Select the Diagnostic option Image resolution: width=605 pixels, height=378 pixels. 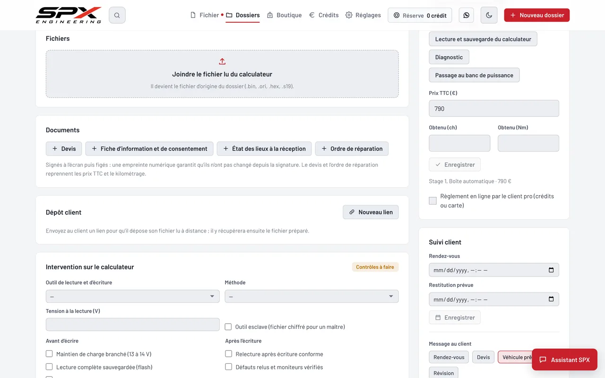[449, 57]
